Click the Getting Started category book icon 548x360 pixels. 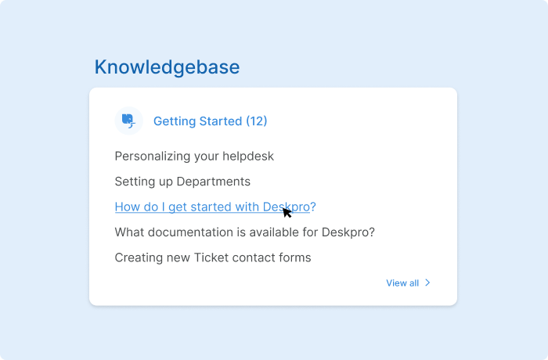click(x=128, y=121)
